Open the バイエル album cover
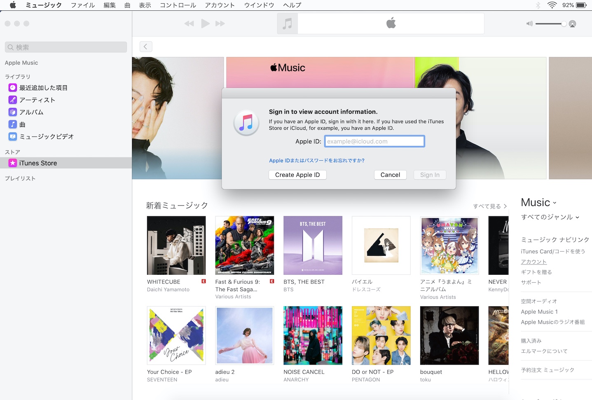The image size is (592, 400). [381, 246]
